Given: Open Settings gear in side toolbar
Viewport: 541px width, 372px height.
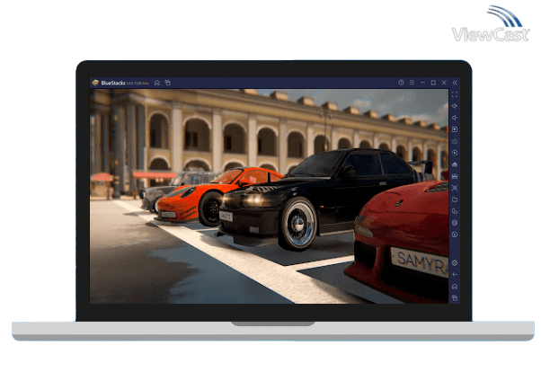Looking at the screenshot, I should coord(455,263).
